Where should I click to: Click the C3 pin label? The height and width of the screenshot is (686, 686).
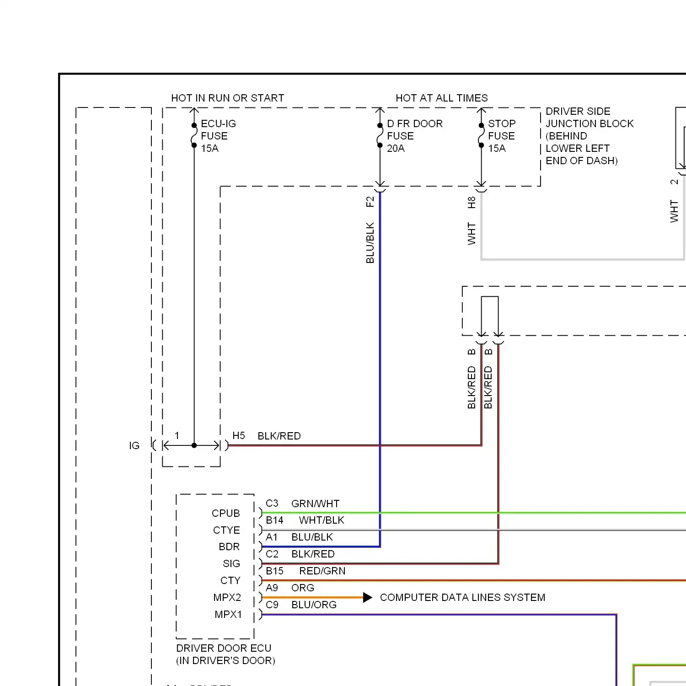pyautogui.click(x=272, y=503)
